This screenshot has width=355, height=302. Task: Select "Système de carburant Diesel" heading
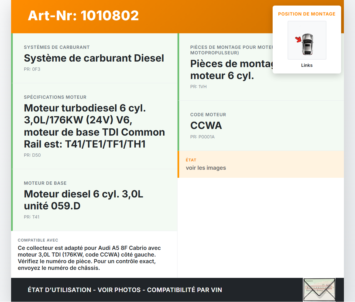(94, 58)
